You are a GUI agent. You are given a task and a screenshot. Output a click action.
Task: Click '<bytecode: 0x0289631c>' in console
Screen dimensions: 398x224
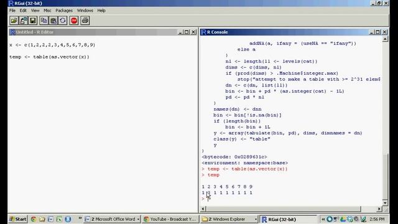234,157
